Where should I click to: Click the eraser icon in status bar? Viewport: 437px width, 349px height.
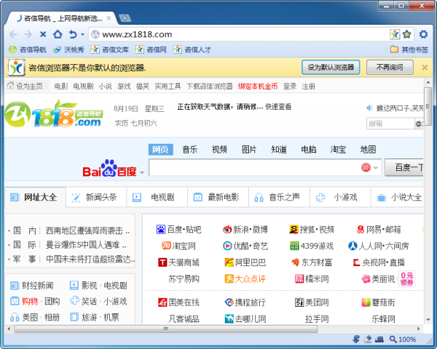(368, 340)
